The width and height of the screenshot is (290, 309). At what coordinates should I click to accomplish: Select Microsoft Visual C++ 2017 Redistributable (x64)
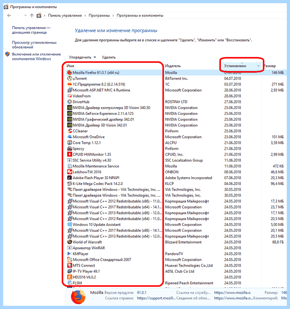pyautogui.click(x=117, y=207)
